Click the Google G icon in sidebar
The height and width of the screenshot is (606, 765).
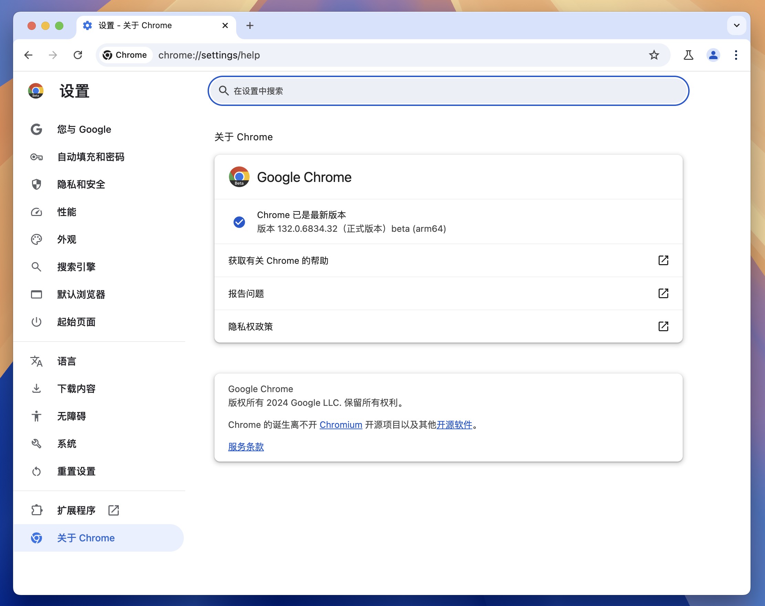[36, 129]
